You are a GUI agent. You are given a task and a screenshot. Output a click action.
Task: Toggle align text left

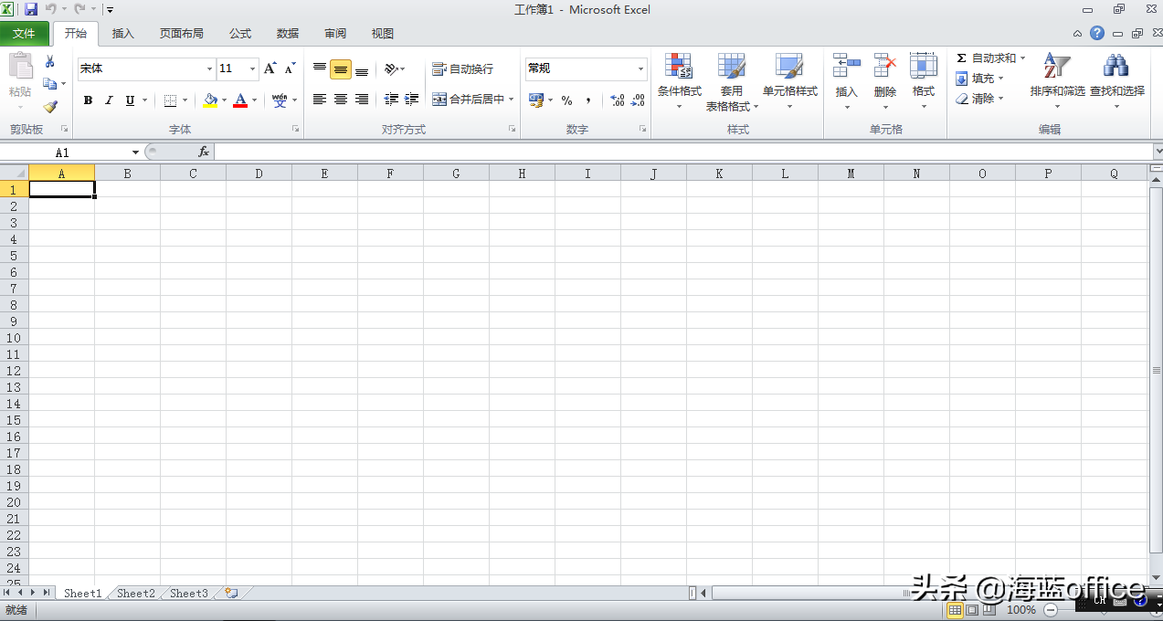320,99
